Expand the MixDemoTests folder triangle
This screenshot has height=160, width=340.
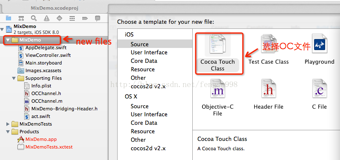(x=8, y=124)
